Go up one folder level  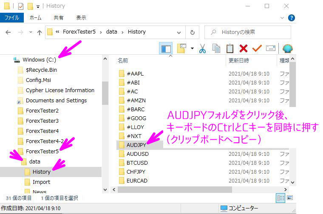[40, 32]
